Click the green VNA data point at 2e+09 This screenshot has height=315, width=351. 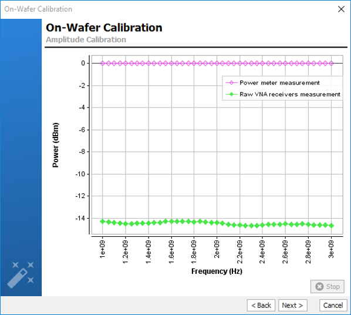[x=217, y=222]
